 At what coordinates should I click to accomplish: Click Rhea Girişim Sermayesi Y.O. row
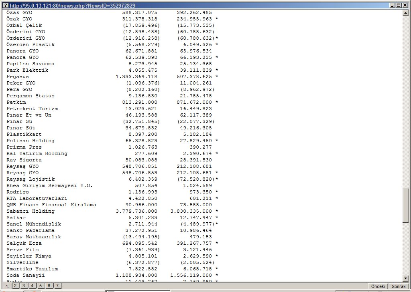[x=49, y=185]
